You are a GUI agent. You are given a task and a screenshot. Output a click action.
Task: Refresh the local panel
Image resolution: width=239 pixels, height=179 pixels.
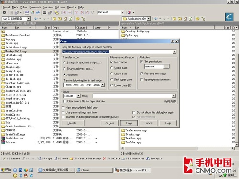(x=71, y=19)
